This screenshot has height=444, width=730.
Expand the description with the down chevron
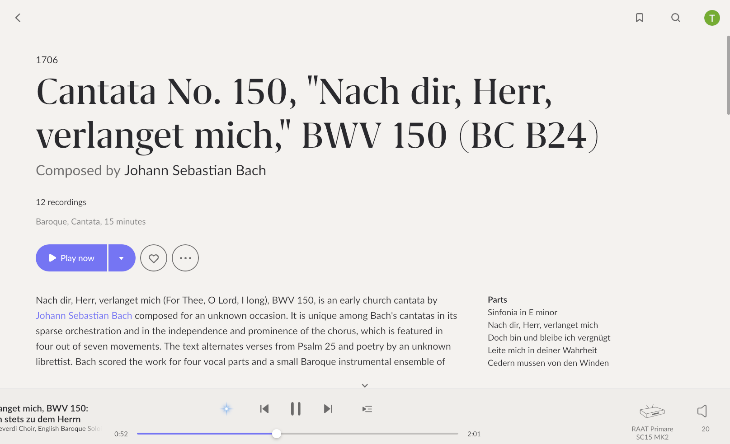coord(365,385)
